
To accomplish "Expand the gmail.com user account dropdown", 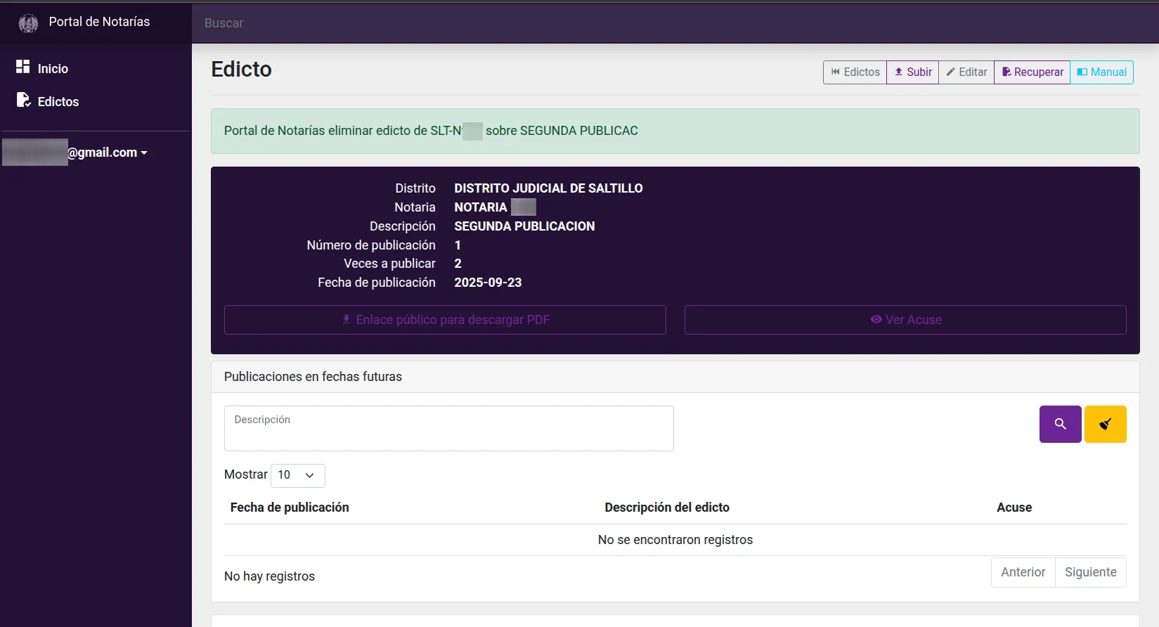I will 105,153.
